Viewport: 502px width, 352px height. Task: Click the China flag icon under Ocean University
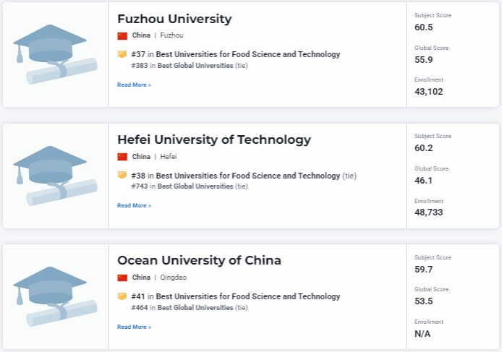point(122,278)
